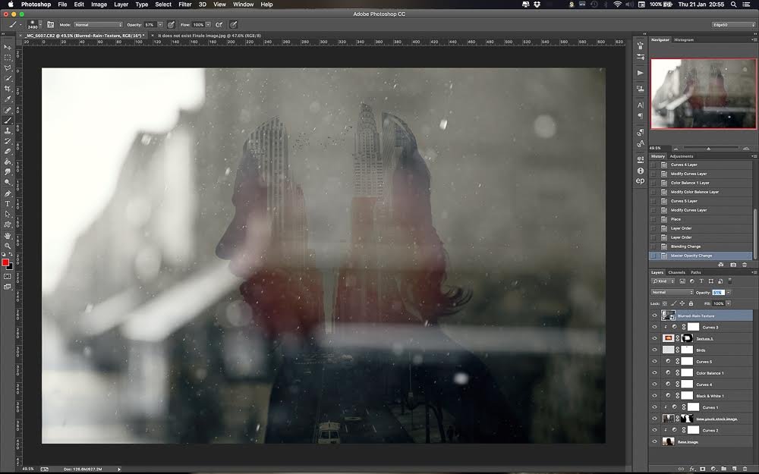Viewport: 759px width, 474px height.
Task: Switch to the 'It does not exist' document tab
Action: [197, 35]
